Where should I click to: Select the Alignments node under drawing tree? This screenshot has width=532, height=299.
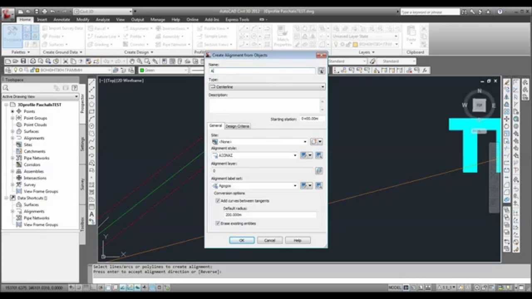coord(34,138)
